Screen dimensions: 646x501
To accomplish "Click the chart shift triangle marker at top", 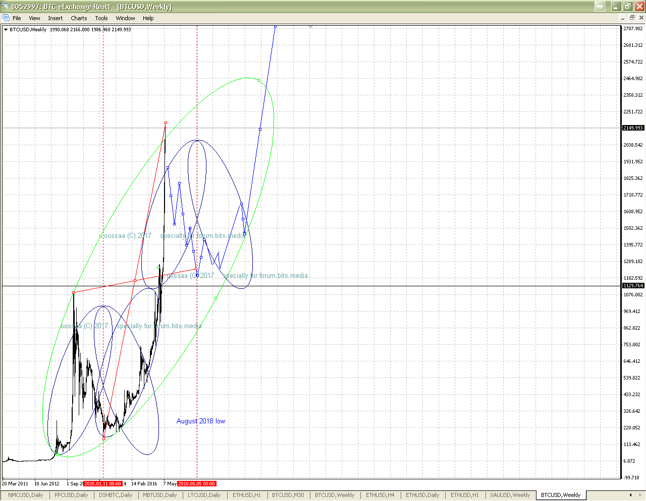I will pyautogui.click(x=310, y=27).
